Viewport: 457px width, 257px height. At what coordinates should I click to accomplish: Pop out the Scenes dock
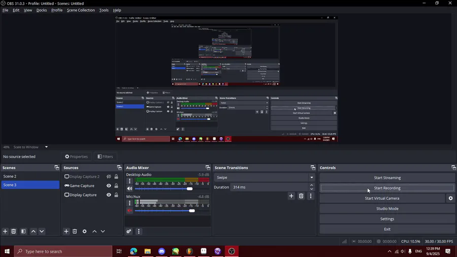[x=56, y=168]
